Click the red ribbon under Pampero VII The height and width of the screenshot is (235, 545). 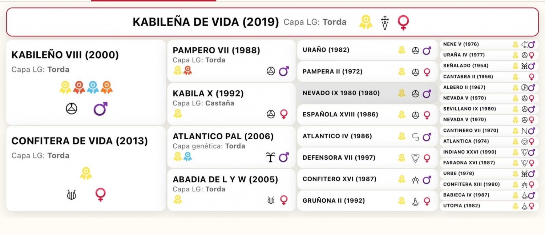point(187,70)
